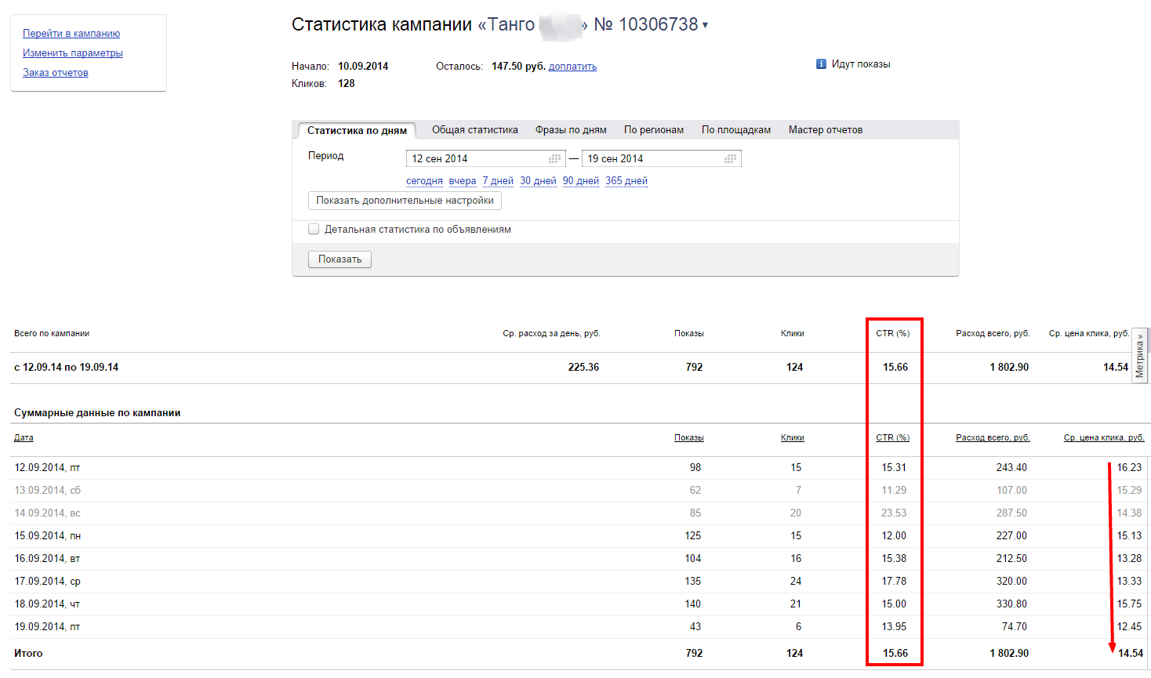The image size is (1151, 678).
Task: Click the Показать button
Action: pos(339,259)
